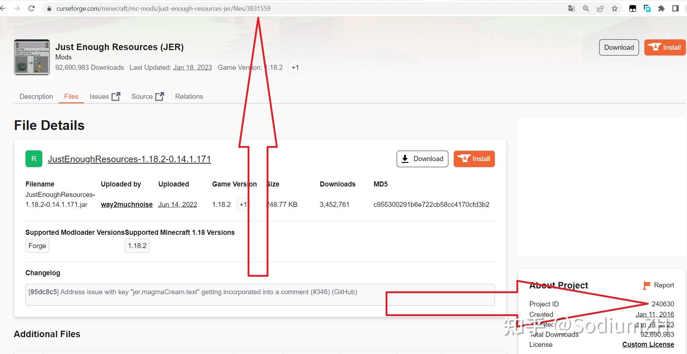This screenshot has width=687, height=354.
Task: Go back with the browser back arrow
Action: (x=3, y=8)
